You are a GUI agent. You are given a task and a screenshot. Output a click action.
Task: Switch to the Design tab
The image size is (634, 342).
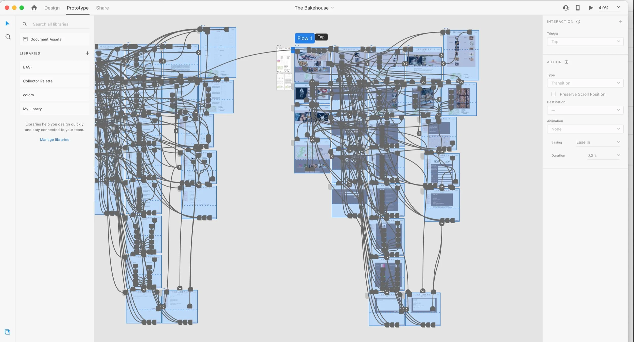pyautogui.click(x=52, y=8)
